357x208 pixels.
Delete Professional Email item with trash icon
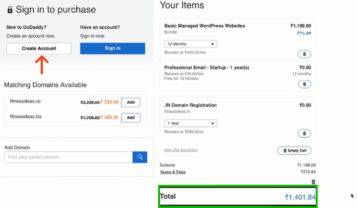(304, 84)
